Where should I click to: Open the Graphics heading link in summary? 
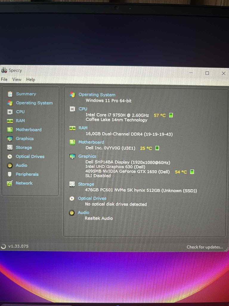(x=87, y=156)
